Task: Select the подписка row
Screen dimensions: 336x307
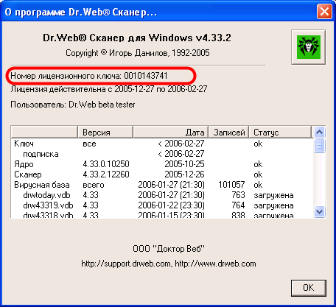Action: click(162, 154)
